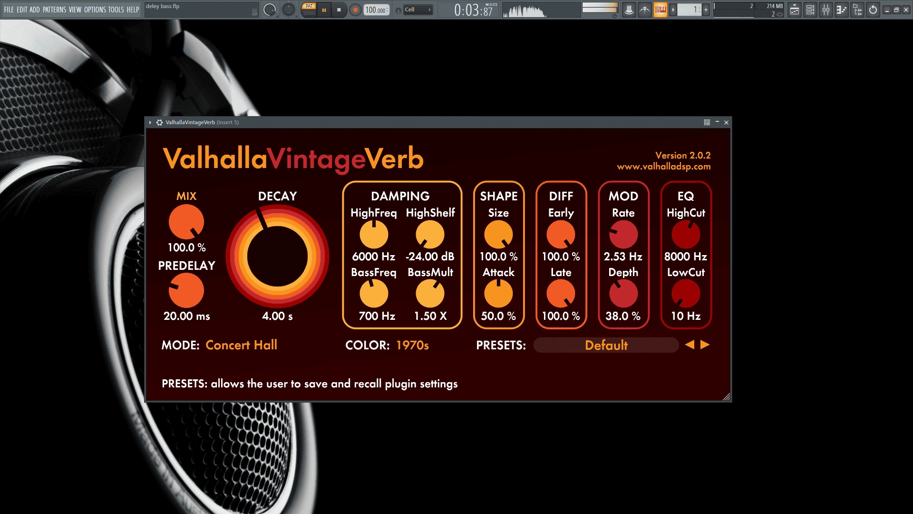
Task: Go to previous preset with left arrow
Action: 690,345
